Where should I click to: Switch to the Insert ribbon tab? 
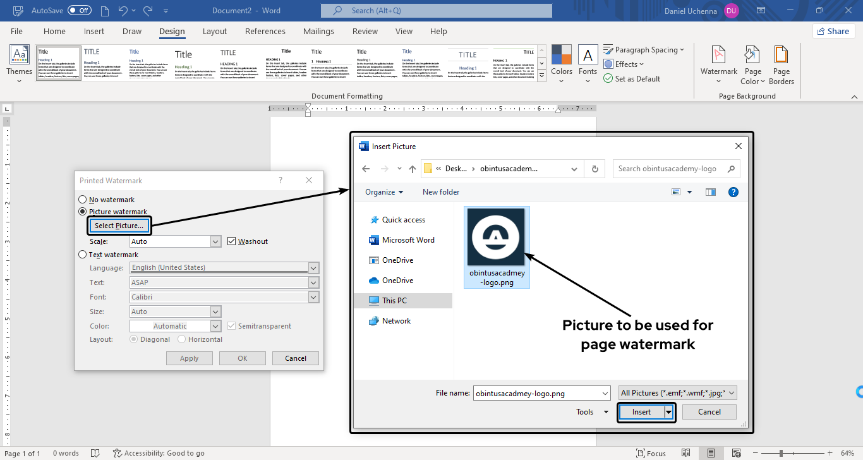tap(94, 30)
